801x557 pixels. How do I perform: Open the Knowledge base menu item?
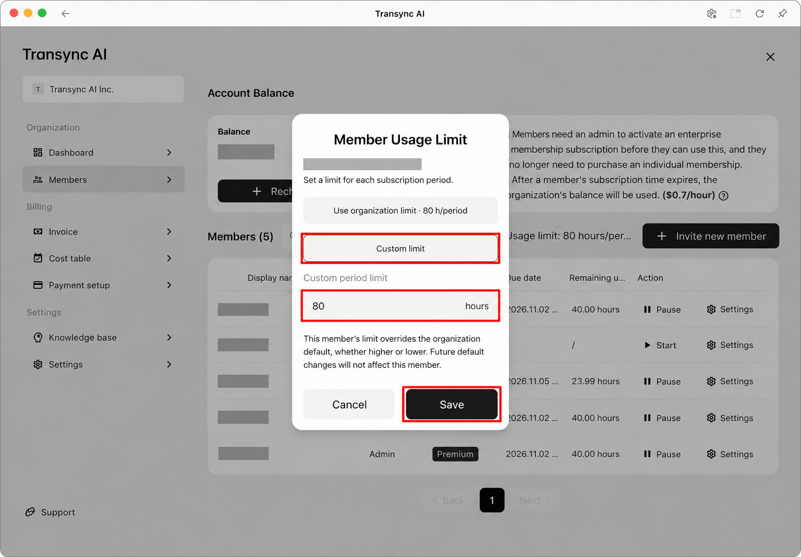coord(103,338)
